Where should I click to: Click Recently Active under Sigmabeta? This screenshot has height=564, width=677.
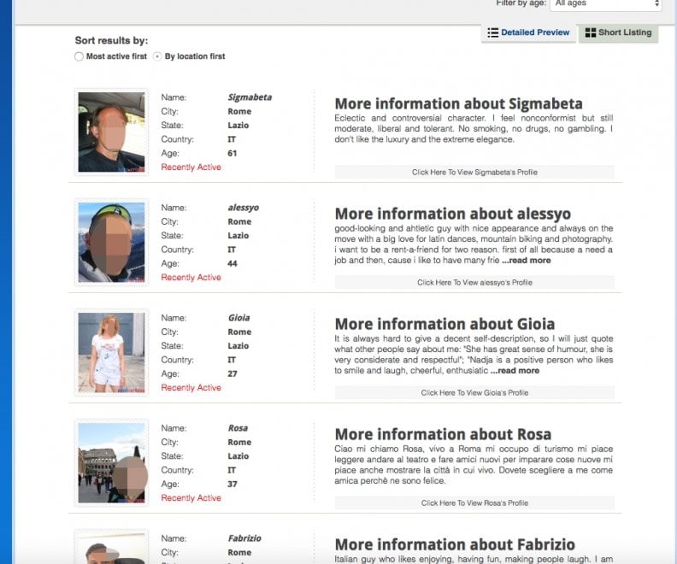191,167
